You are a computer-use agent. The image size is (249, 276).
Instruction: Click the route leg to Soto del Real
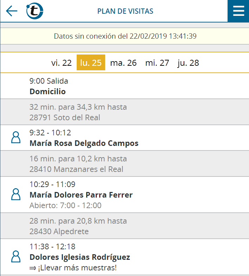(124, 112)
